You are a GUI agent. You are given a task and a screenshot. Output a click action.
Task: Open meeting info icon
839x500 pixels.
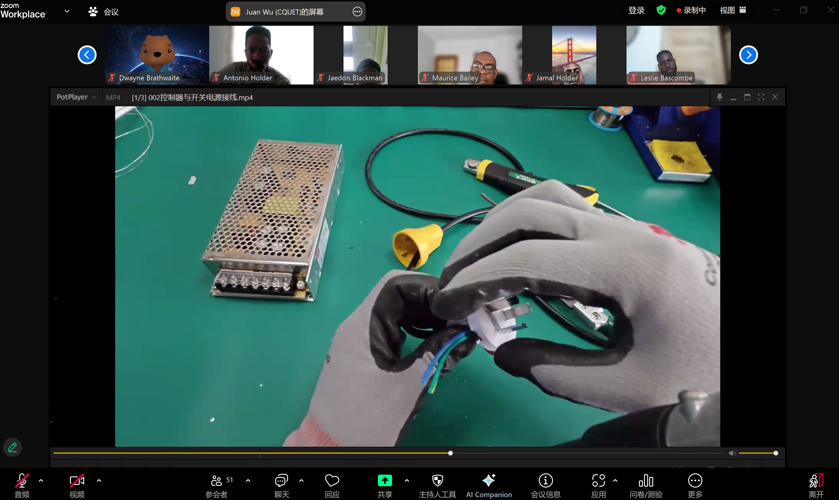(x=545, y=480)
